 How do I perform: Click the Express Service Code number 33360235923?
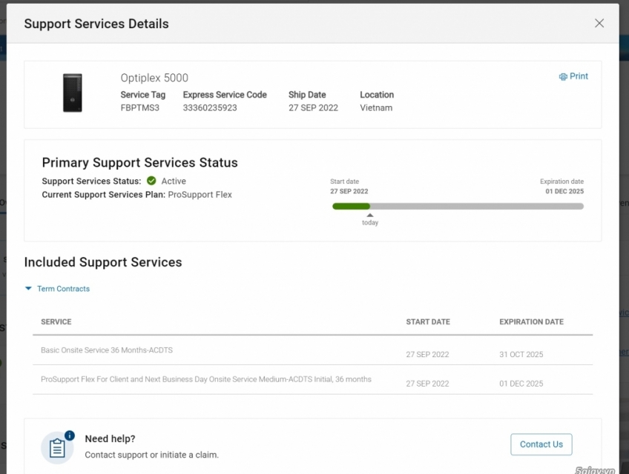tap(210, 108)
